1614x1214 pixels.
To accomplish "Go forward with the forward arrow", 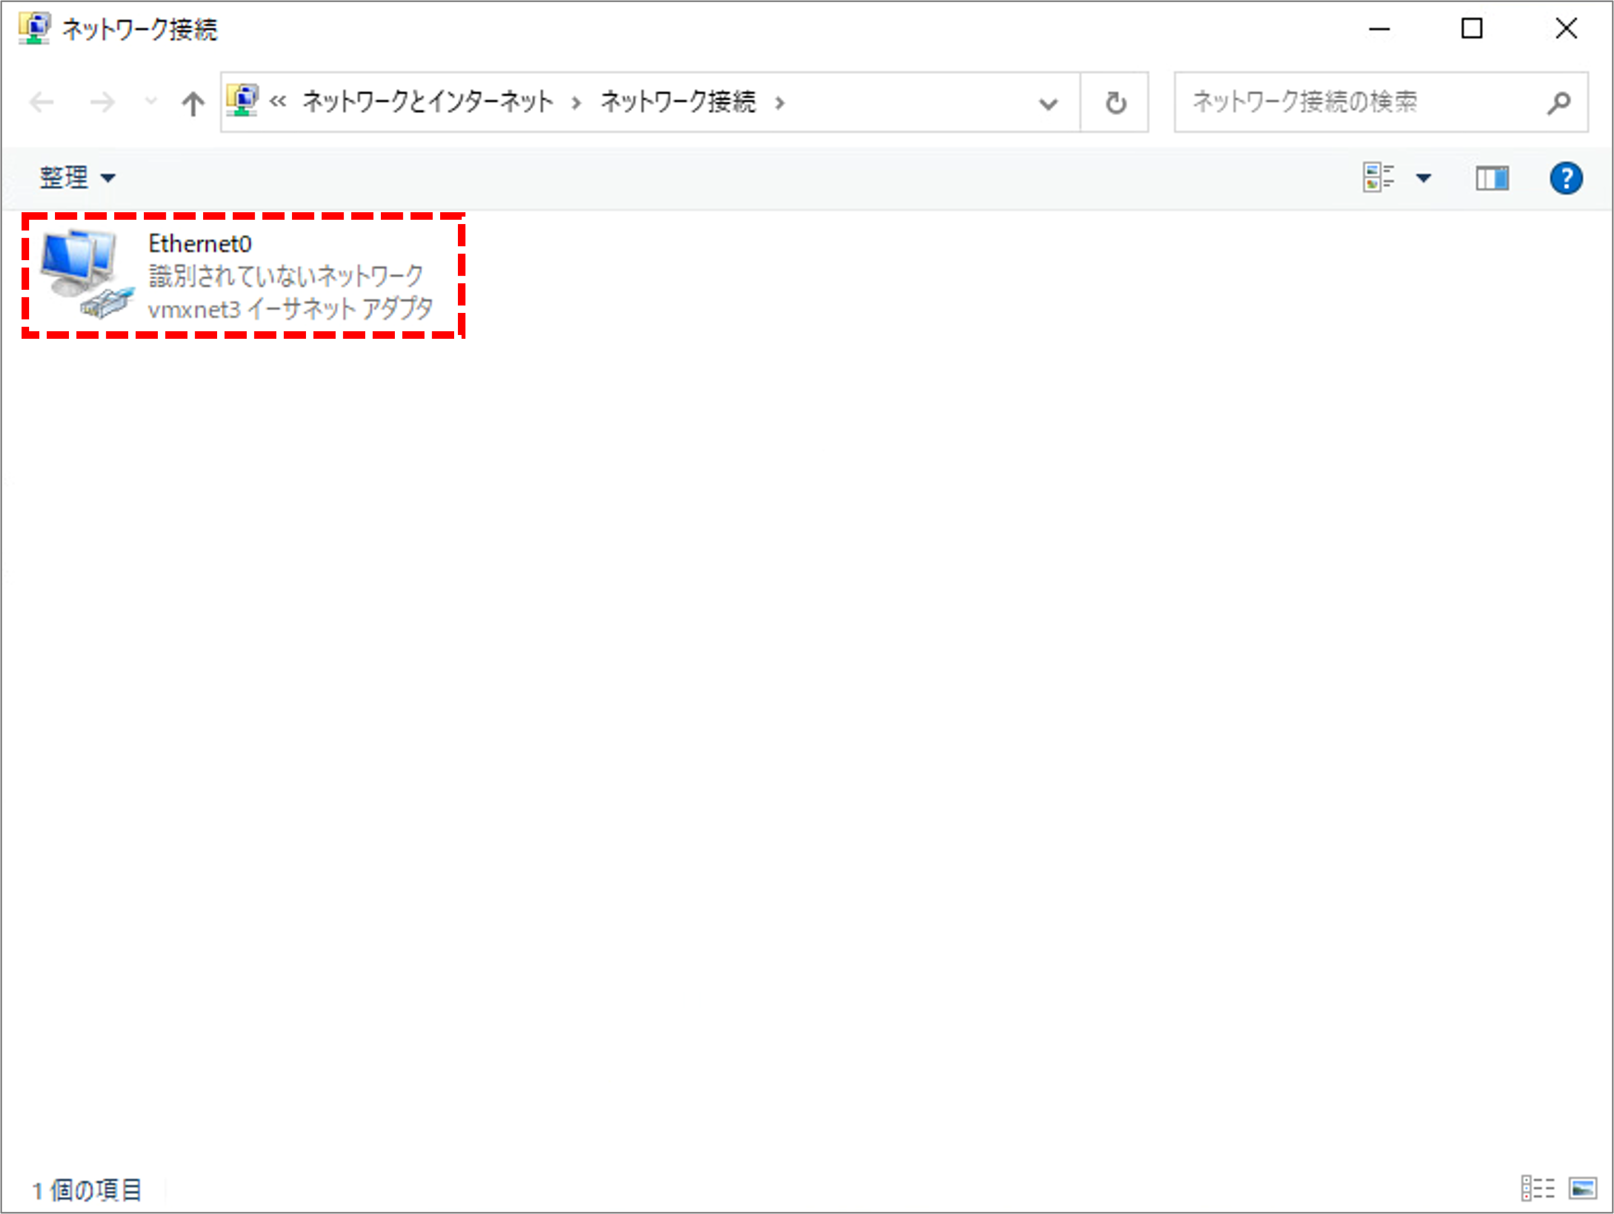I will [x=102, y=102].
